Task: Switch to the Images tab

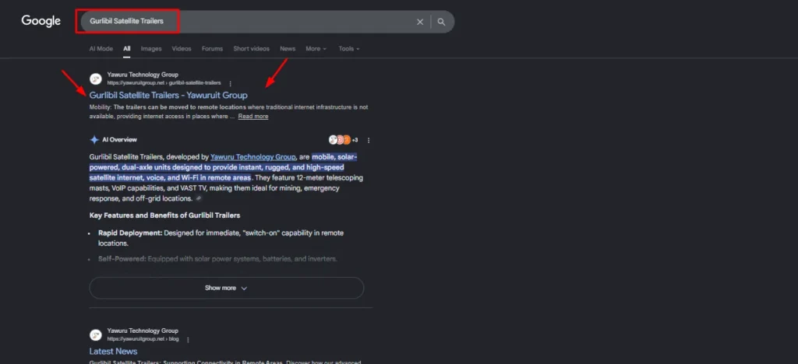Action: point(151,49)
